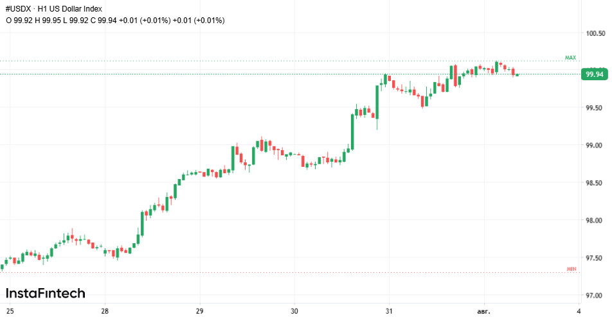Click the green MAX level label
The image size is (612, 317).
pyautogui.click(x=570, y=58)
